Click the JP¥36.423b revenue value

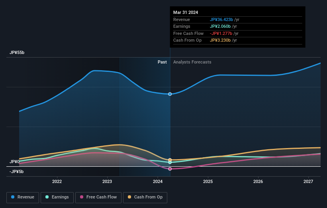pyautogui.click(x=221, y=19)
